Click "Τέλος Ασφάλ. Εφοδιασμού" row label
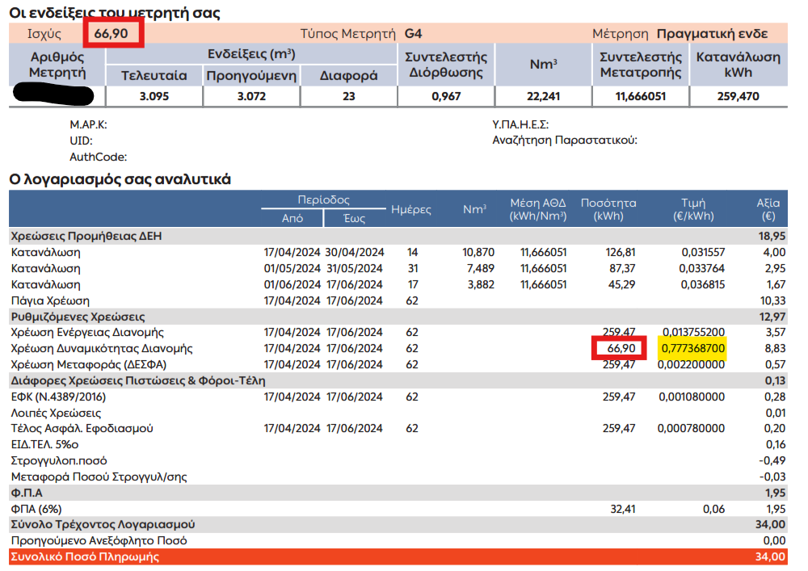 point(82,428)
